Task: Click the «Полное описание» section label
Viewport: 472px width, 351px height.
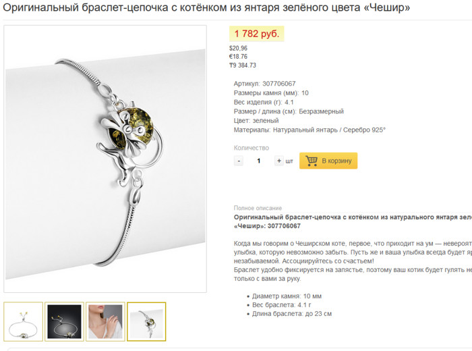Action: click(258, 208)
